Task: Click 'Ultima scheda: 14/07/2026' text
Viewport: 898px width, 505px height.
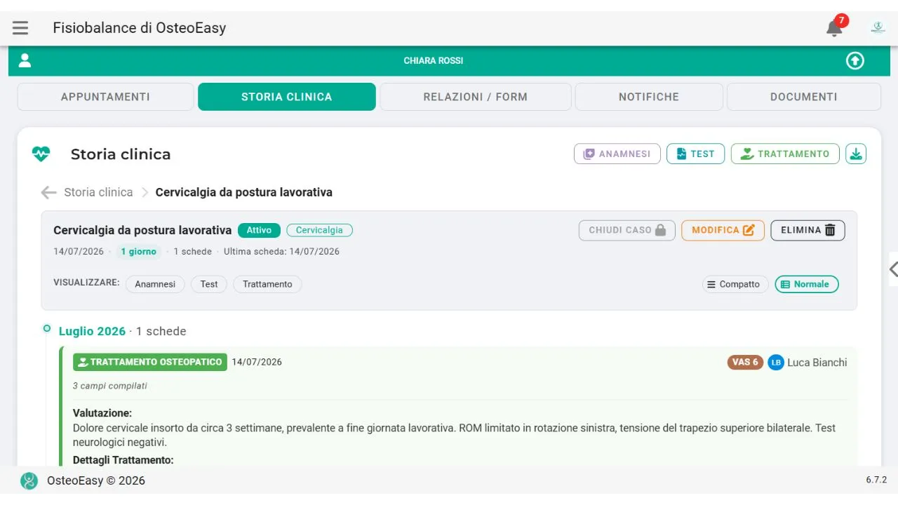Action: point(281,251)
